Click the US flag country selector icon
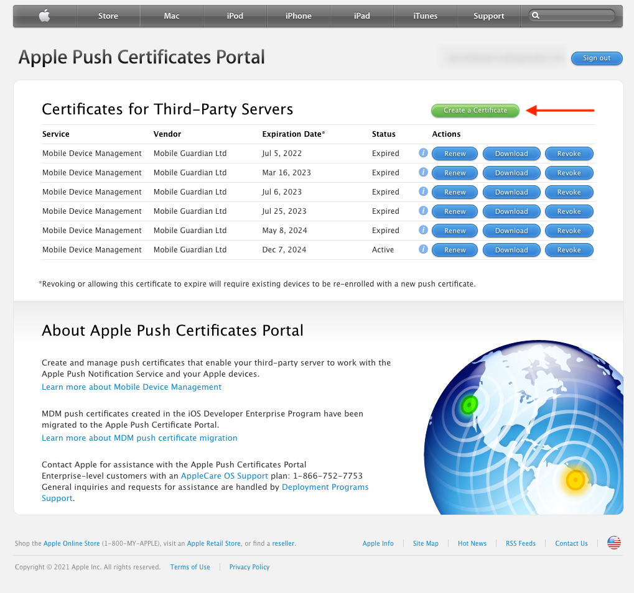 point(614,543)
